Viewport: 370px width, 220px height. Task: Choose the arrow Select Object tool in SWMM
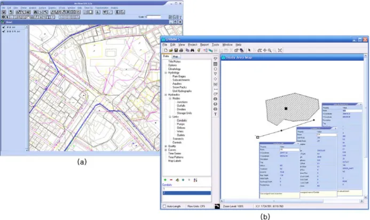pos(249,50)
